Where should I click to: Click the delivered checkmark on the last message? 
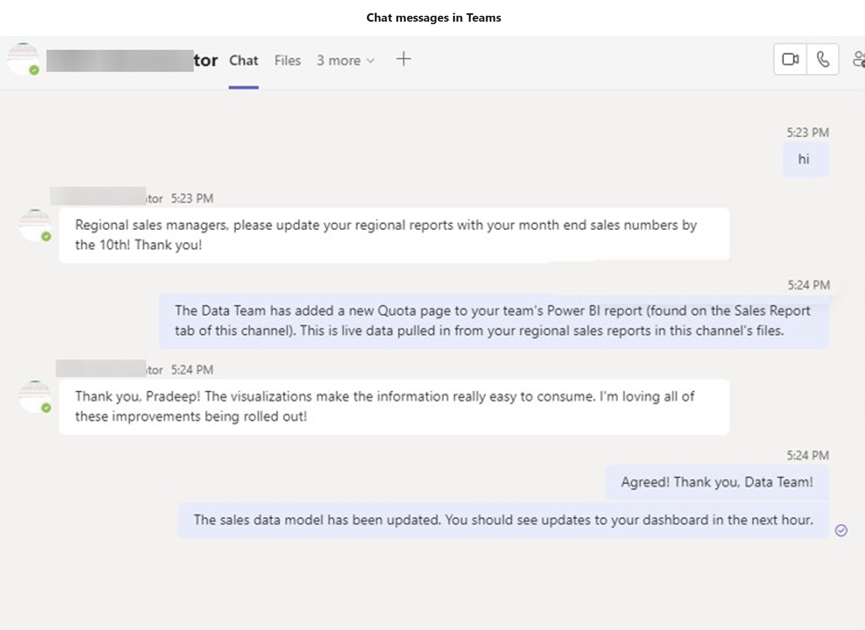click(842, 530)
